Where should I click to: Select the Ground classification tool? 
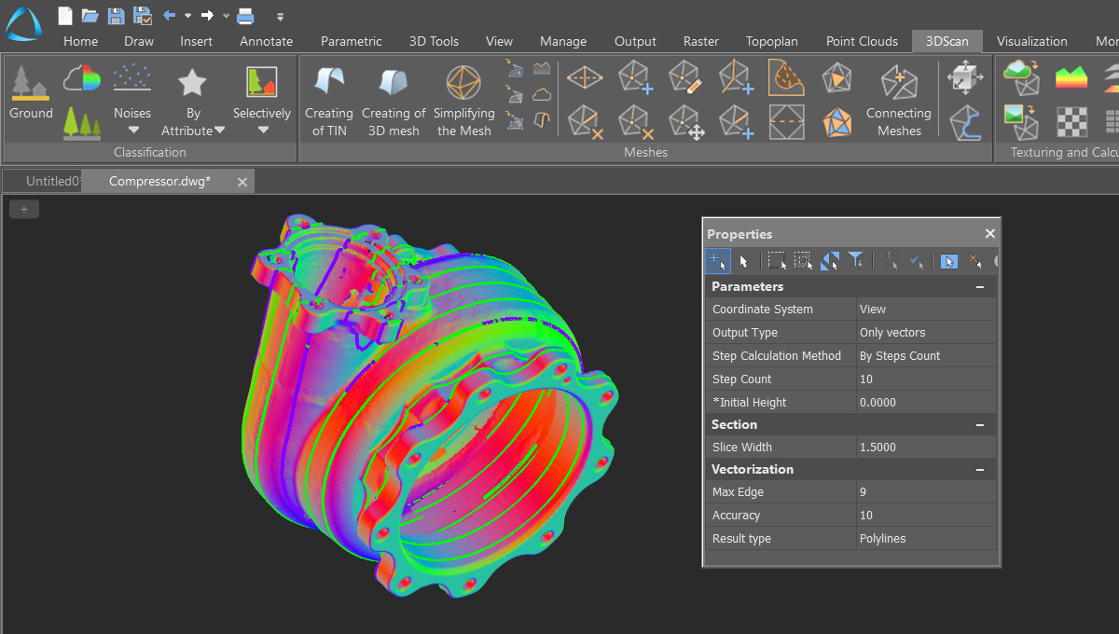(x=31, y=89)
